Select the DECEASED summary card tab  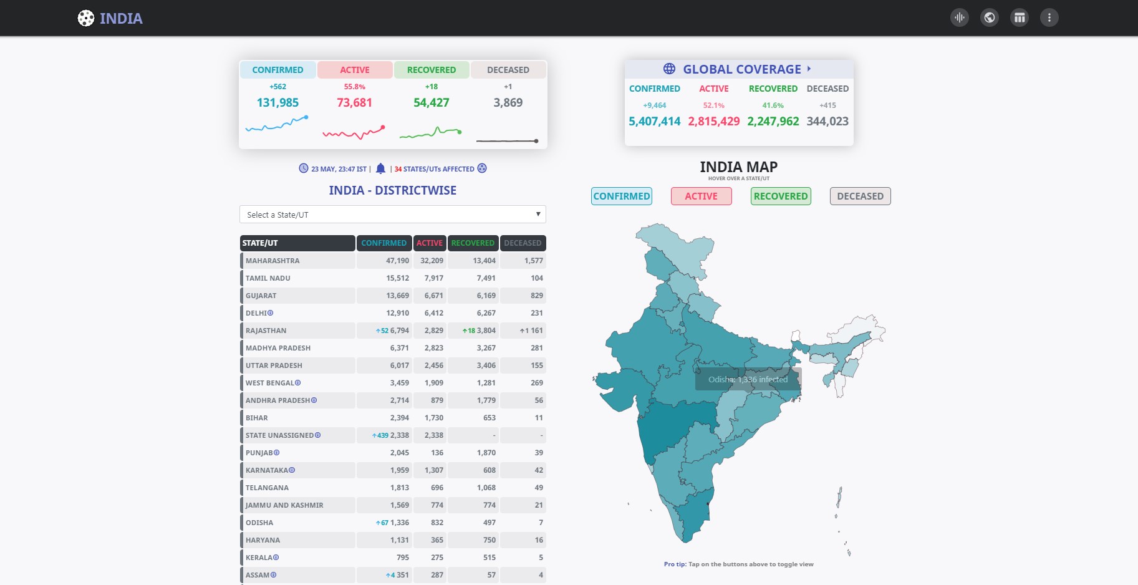[508, 70]
